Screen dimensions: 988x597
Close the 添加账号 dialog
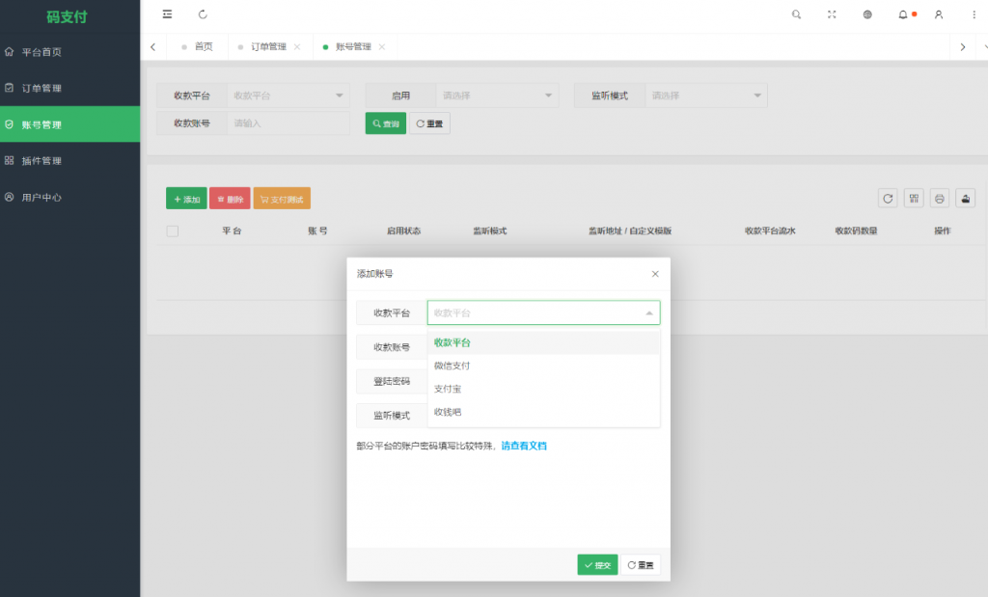pos(655,274)
